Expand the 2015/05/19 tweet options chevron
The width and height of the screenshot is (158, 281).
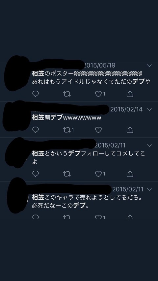tap(149, 66)
